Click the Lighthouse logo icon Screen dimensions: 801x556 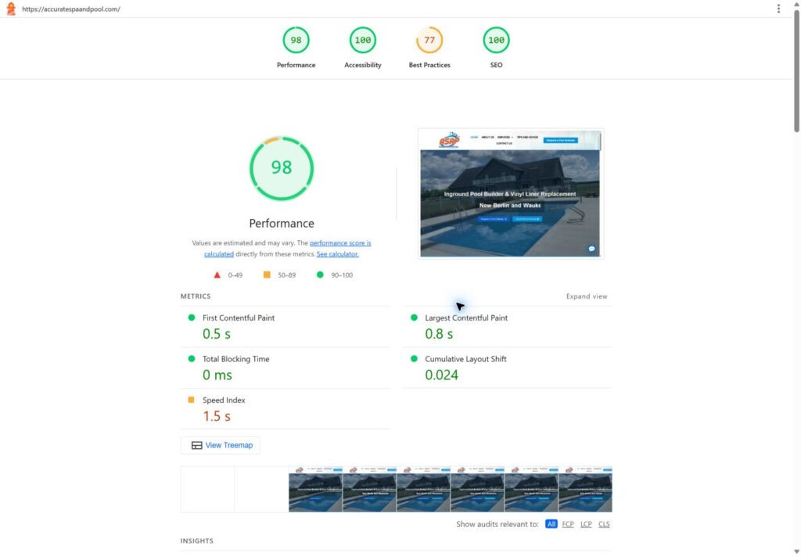10,9
